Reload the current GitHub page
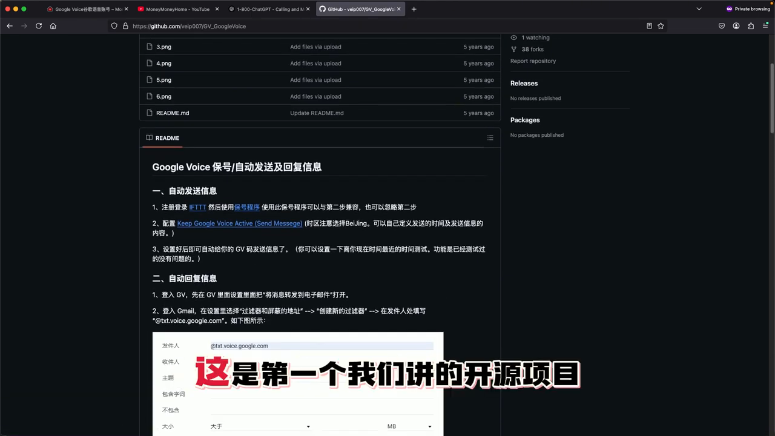 39,26
